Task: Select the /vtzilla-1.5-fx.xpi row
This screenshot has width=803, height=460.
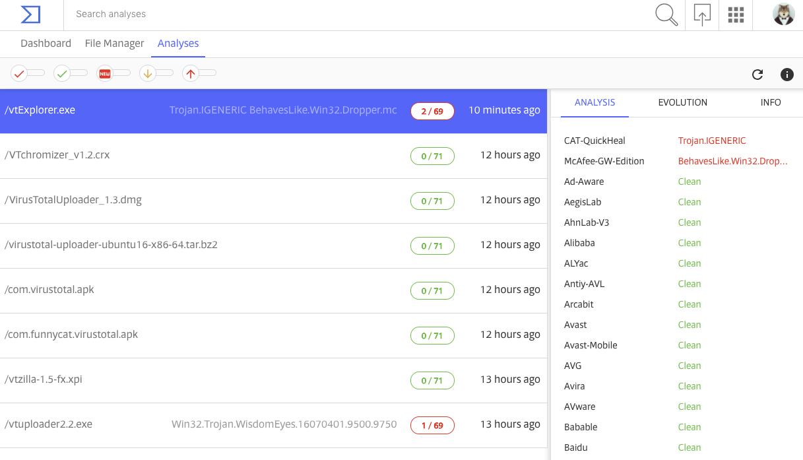Action: 274,380
